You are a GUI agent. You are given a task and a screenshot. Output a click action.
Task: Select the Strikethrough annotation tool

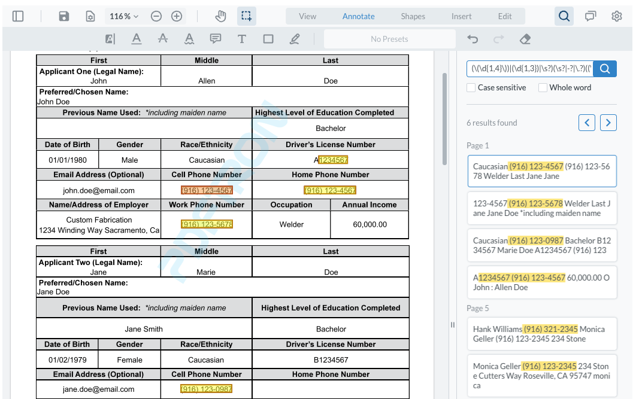coord(163,38)
